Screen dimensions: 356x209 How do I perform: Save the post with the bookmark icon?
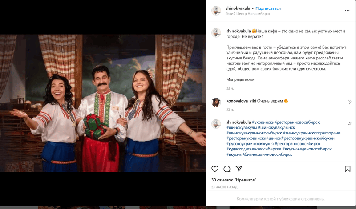pyautogui.click(x=348, y=169)
